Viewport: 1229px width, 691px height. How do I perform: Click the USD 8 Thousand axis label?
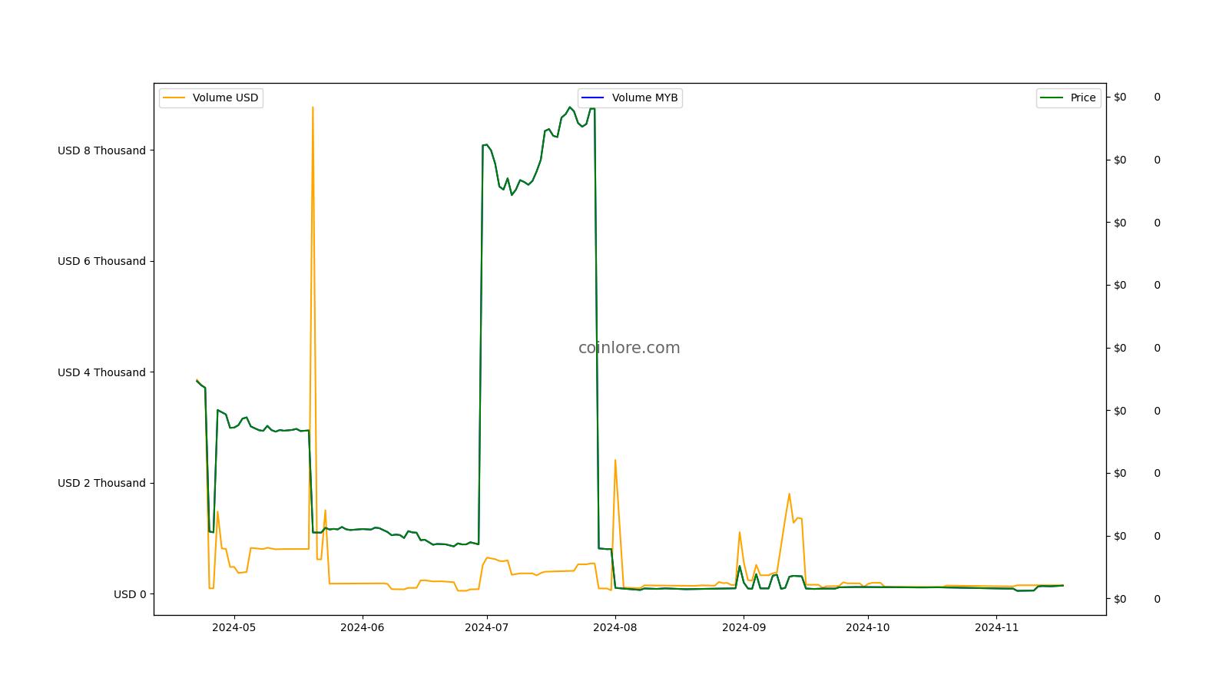point(101,150)
